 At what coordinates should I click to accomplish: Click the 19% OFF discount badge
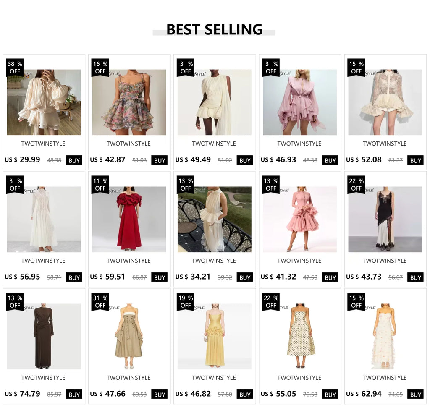[x=186, y=302]
